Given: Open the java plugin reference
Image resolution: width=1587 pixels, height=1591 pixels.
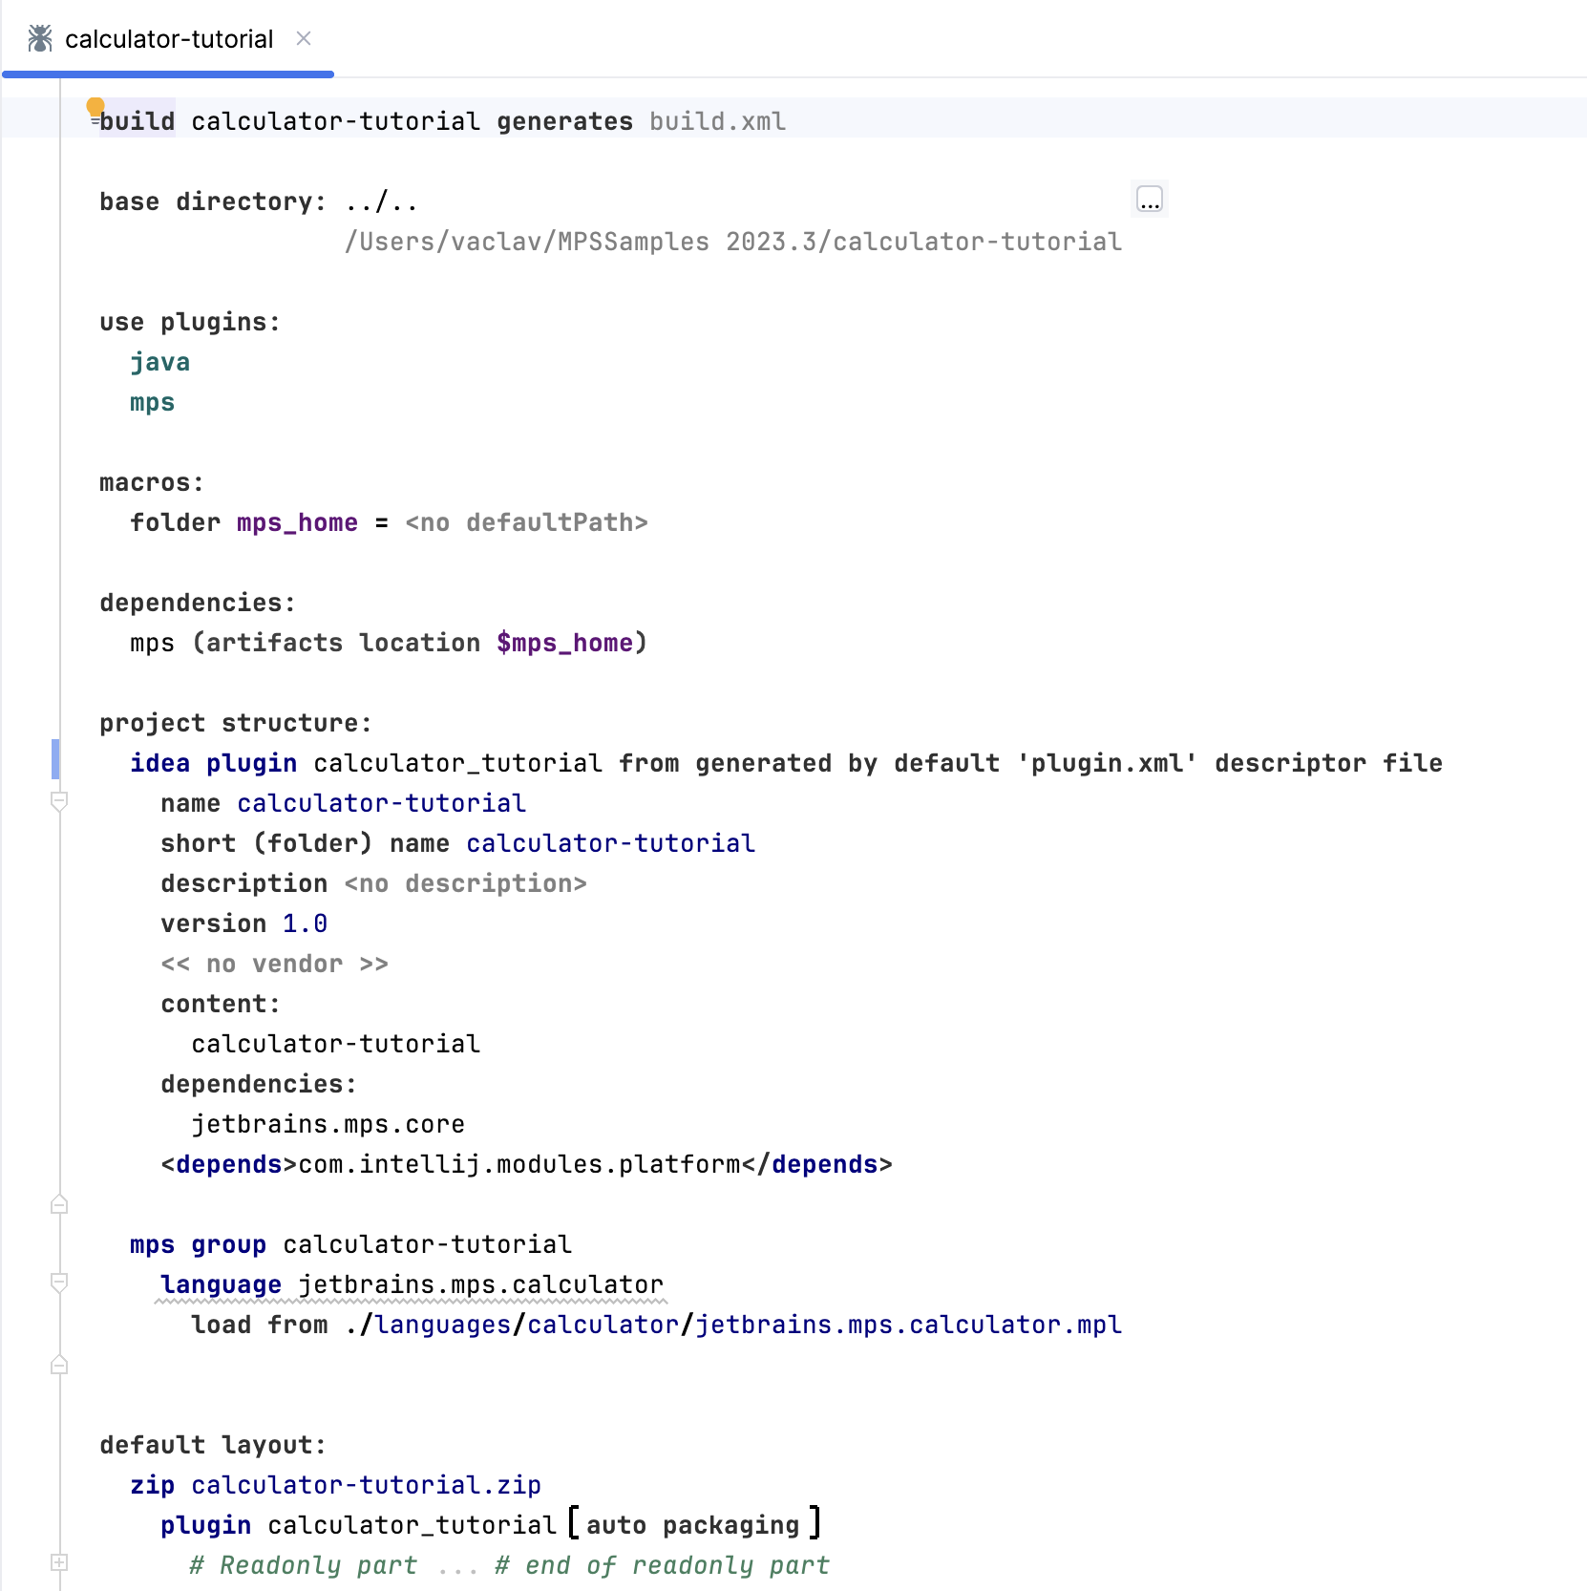Looking at the screenshot, I should click(x=159, y=362).
